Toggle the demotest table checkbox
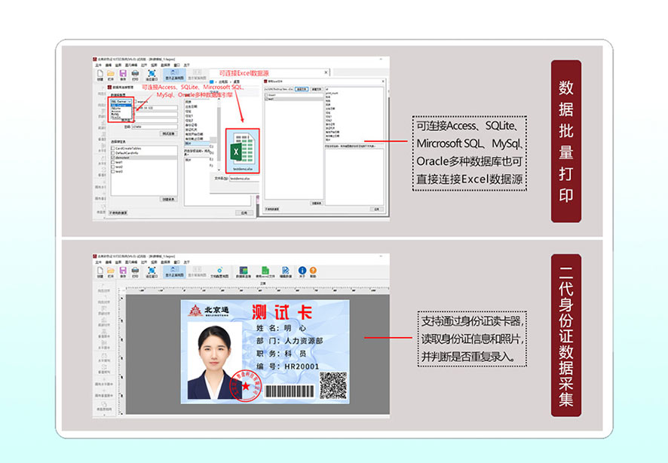Viewport: 668px width, 463px height. pos(112,158)
